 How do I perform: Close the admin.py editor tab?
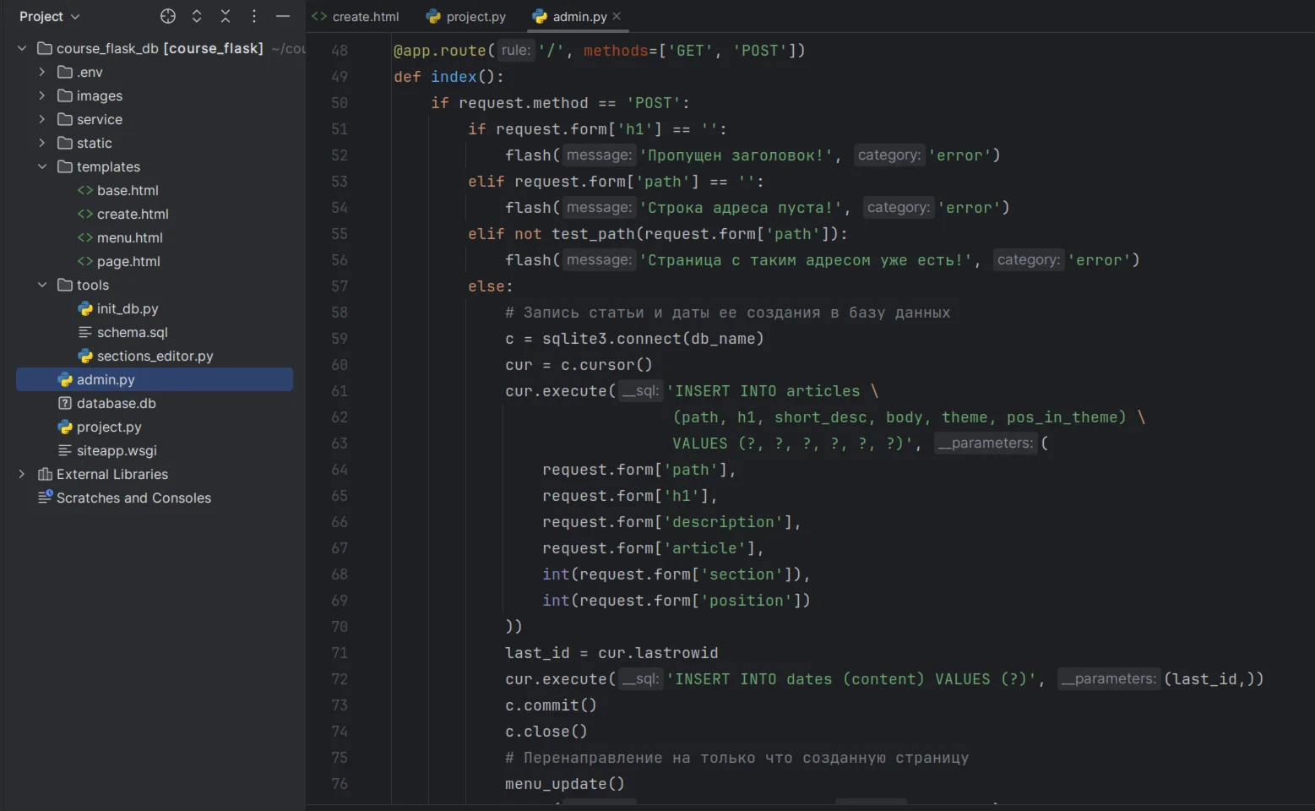(x=617, y=16)
